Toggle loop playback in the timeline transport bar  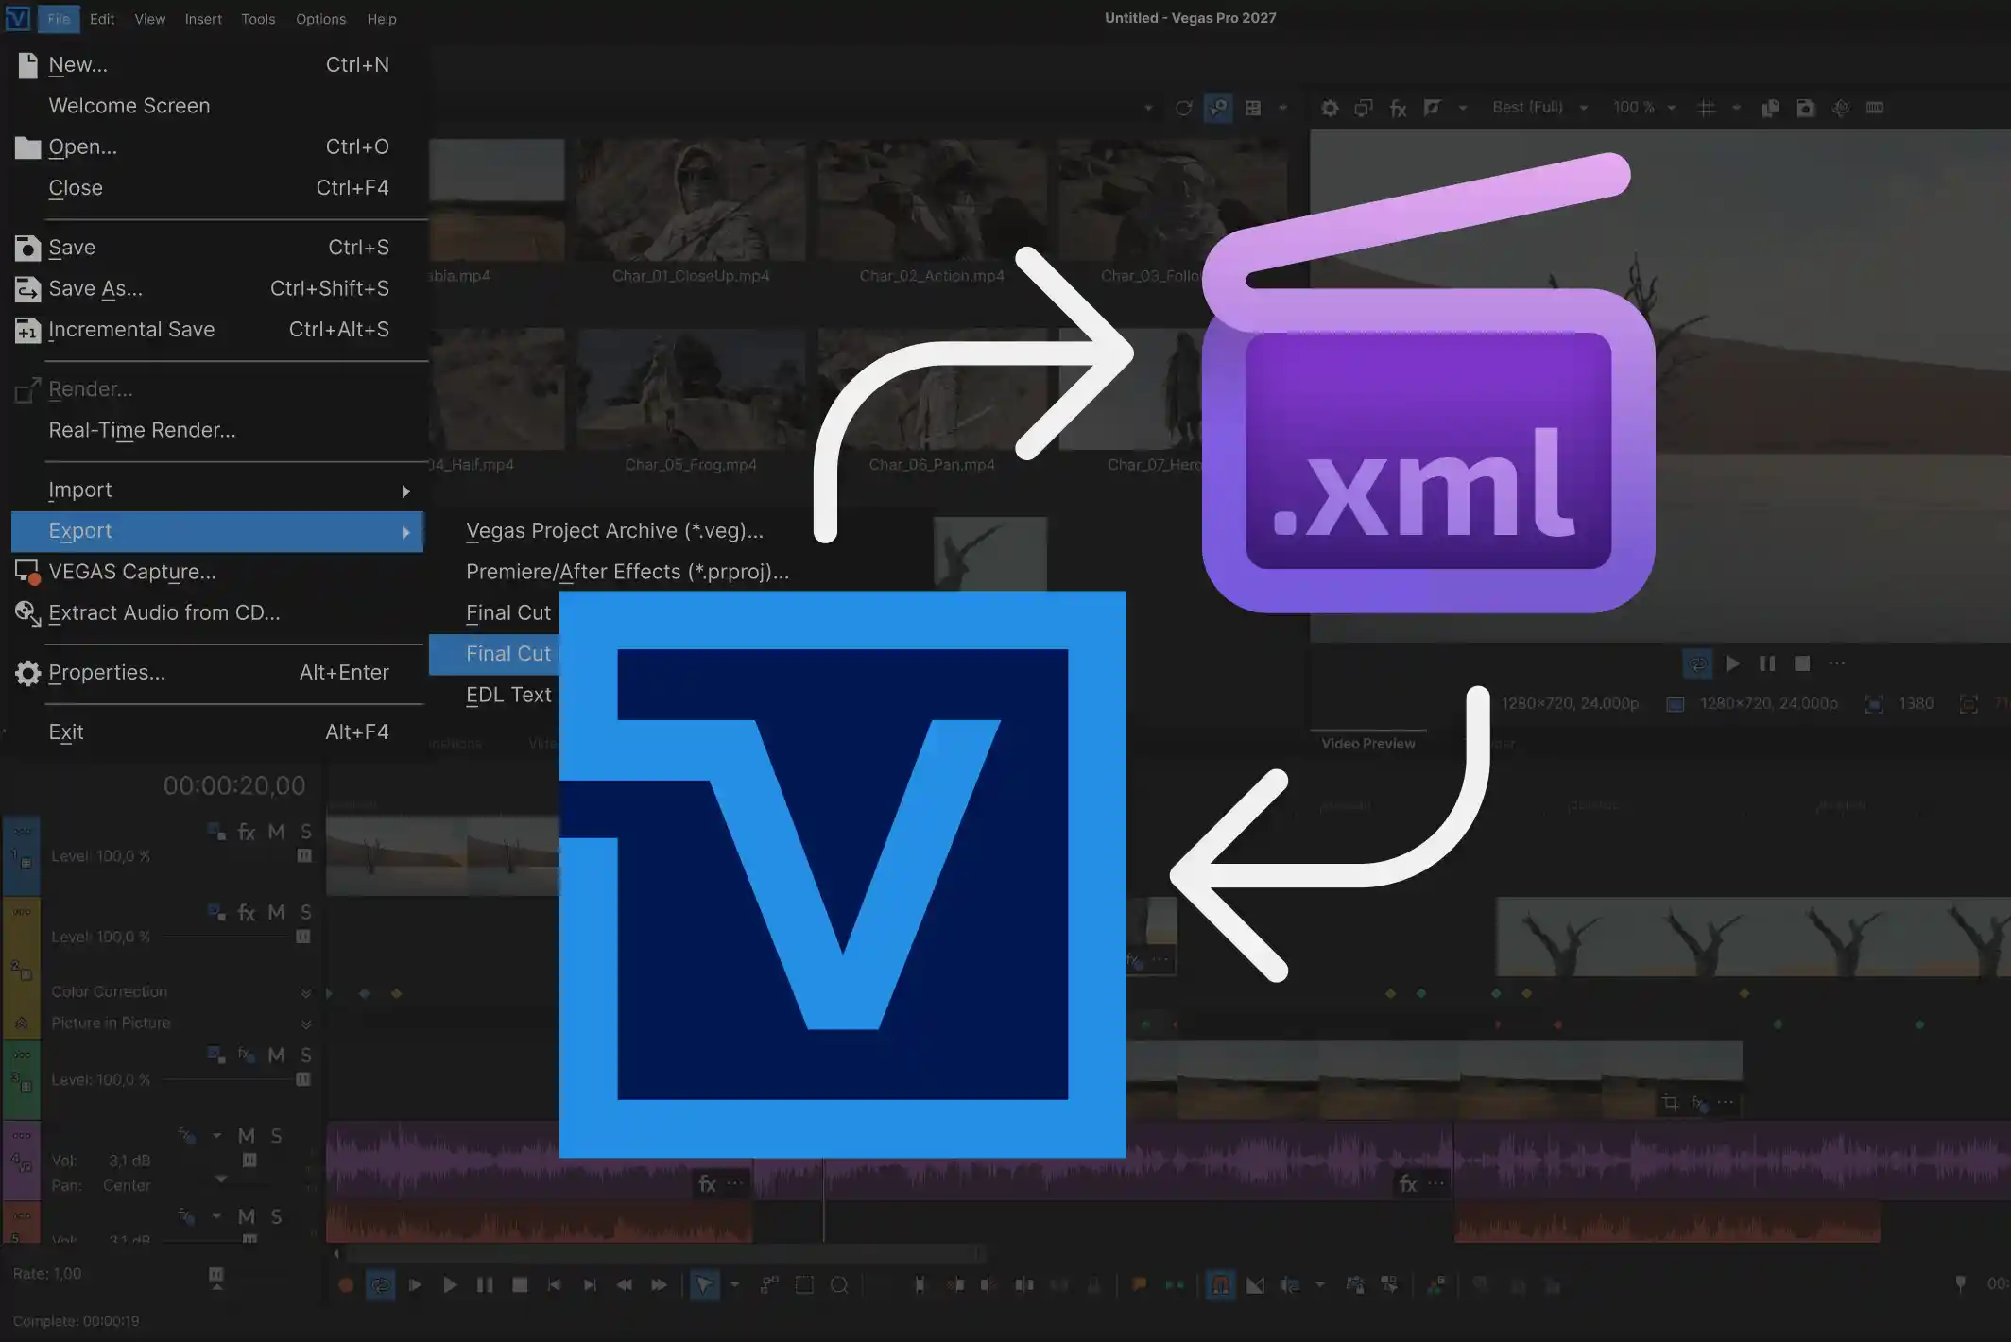(380, 1285)
